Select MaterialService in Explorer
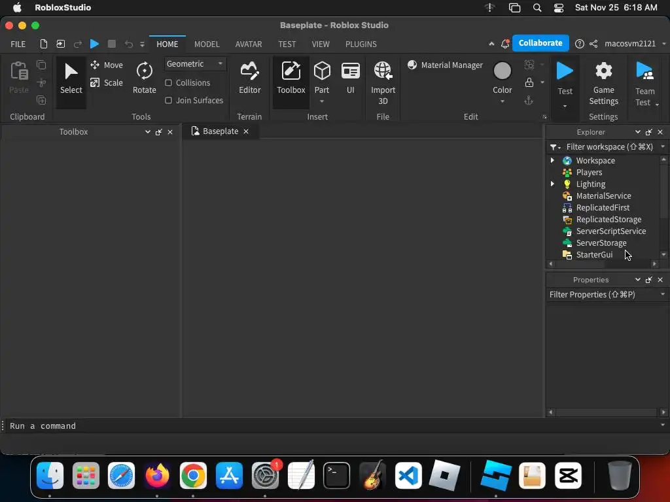 click(x=603, y=195)
